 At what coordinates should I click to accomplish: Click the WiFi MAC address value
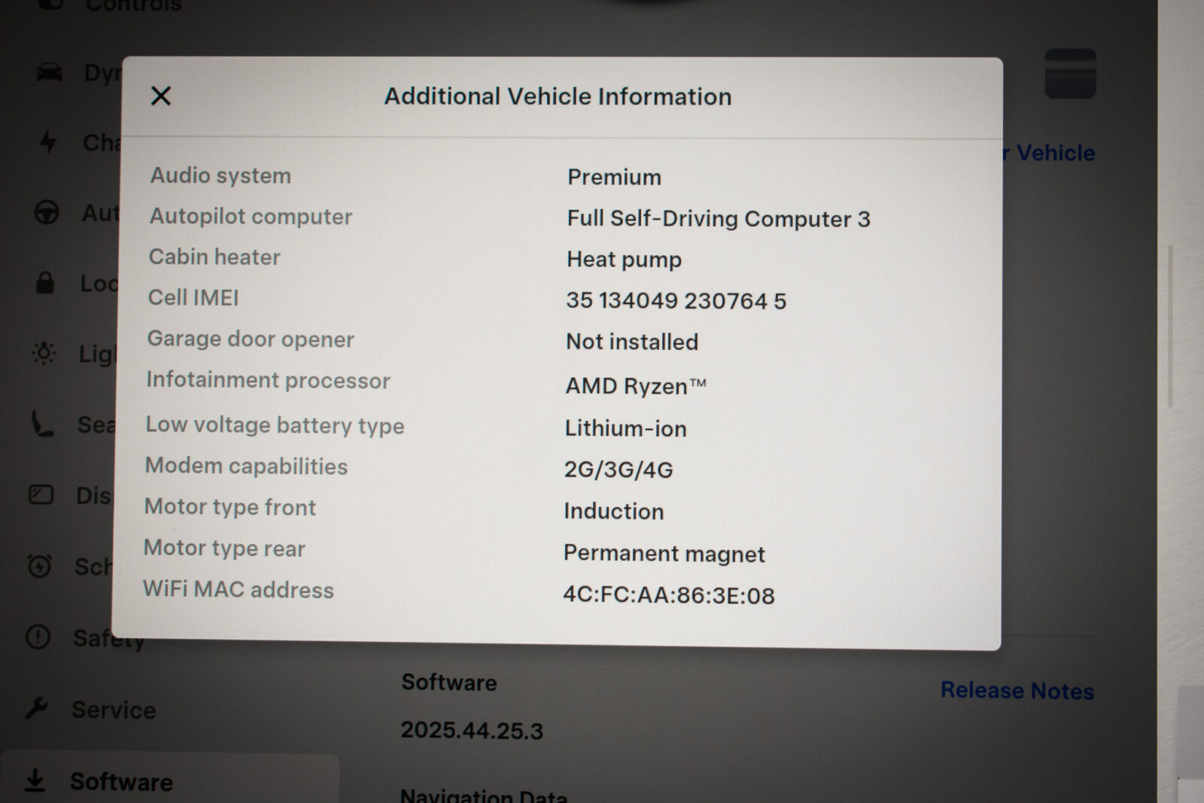[668, 595]
